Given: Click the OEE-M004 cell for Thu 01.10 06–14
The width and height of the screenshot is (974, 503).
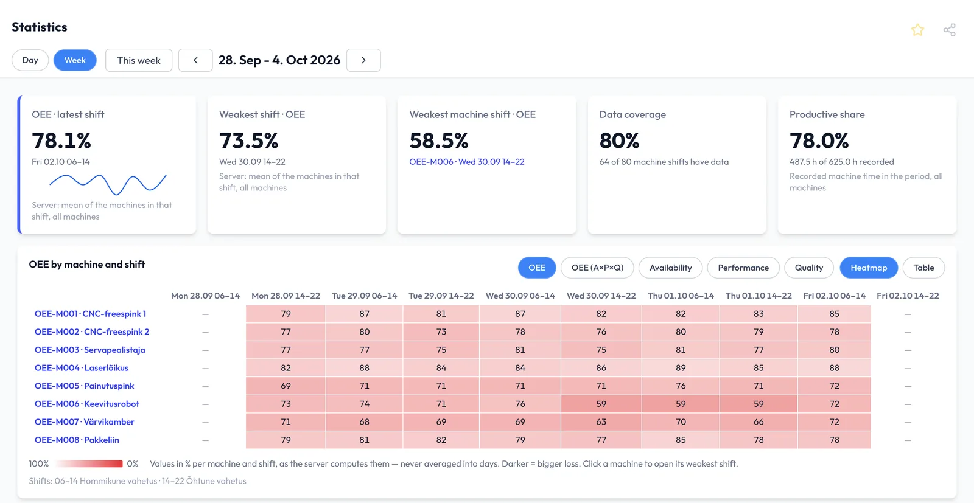Looking at the screenshot, I should click(x=681, y=368).
